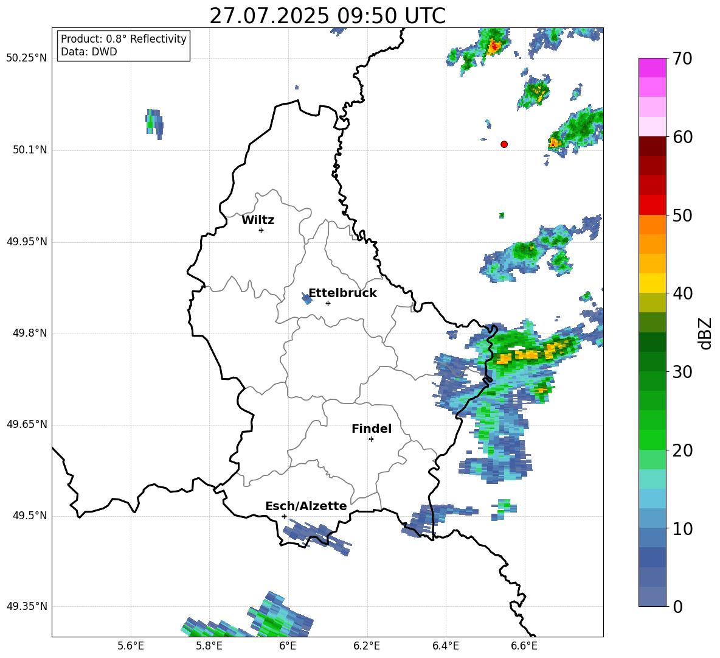This screenshot has height=658, width=720.
Task: Click the 49.95°N latitude label
Action: point(27,242)
